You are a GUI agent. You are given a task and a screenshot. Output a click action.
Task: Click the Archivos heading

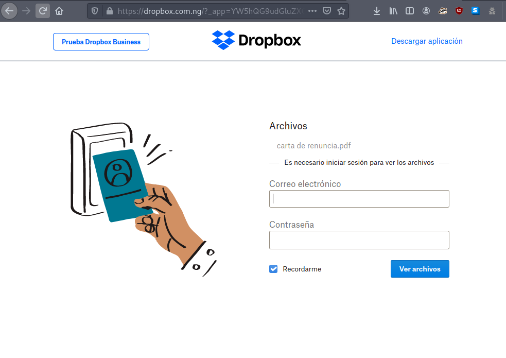[288, 126]
